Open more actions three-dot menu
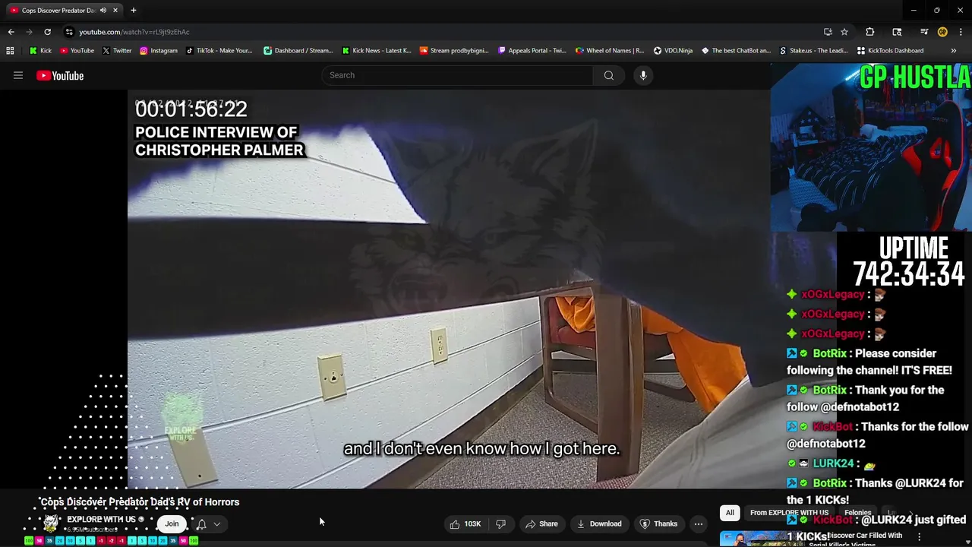 (x=699, y=523)
